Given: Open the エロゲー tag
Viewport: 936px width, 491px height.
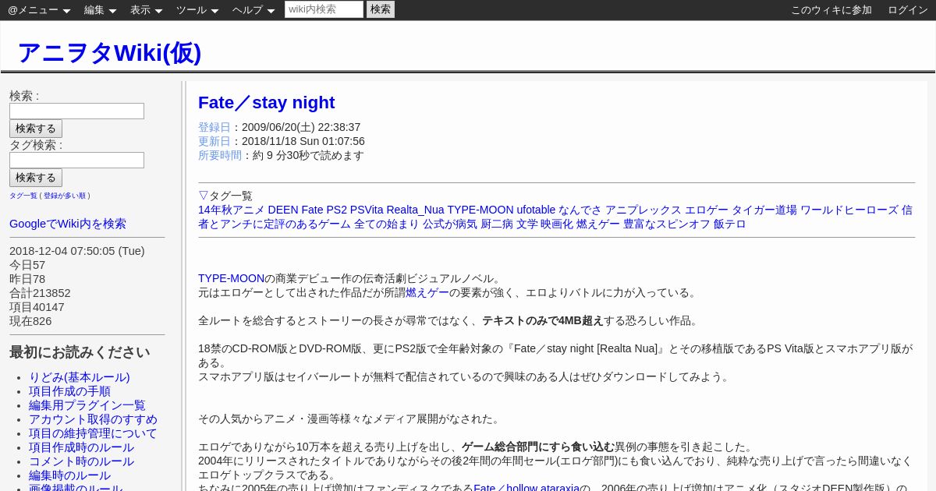Looking at the screenshot, I should point(707,210).
